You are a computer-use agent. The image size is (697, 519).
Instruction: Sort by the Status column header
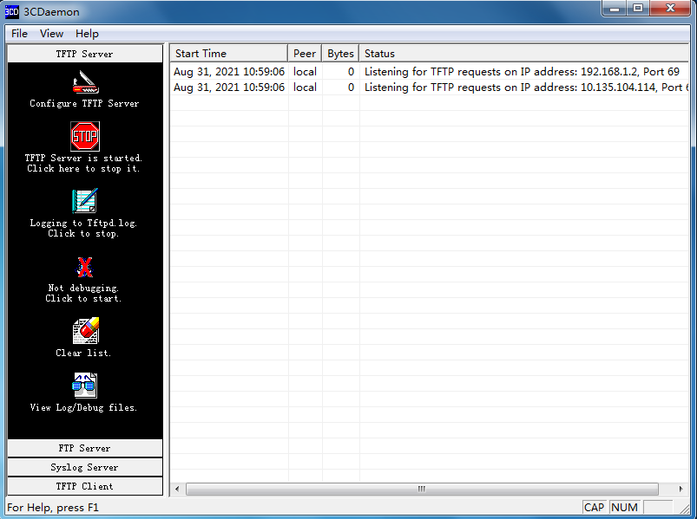(524, 54)
